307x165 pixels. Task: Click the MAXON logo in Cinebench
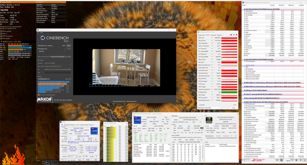(44, 100)
